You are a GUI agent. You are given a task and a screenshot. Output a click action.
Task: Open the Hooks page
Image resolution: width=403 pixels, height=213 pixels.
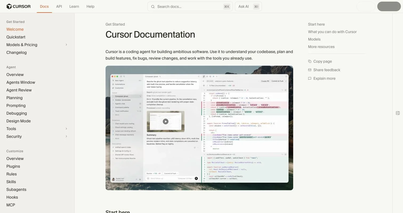click(12, 197)
